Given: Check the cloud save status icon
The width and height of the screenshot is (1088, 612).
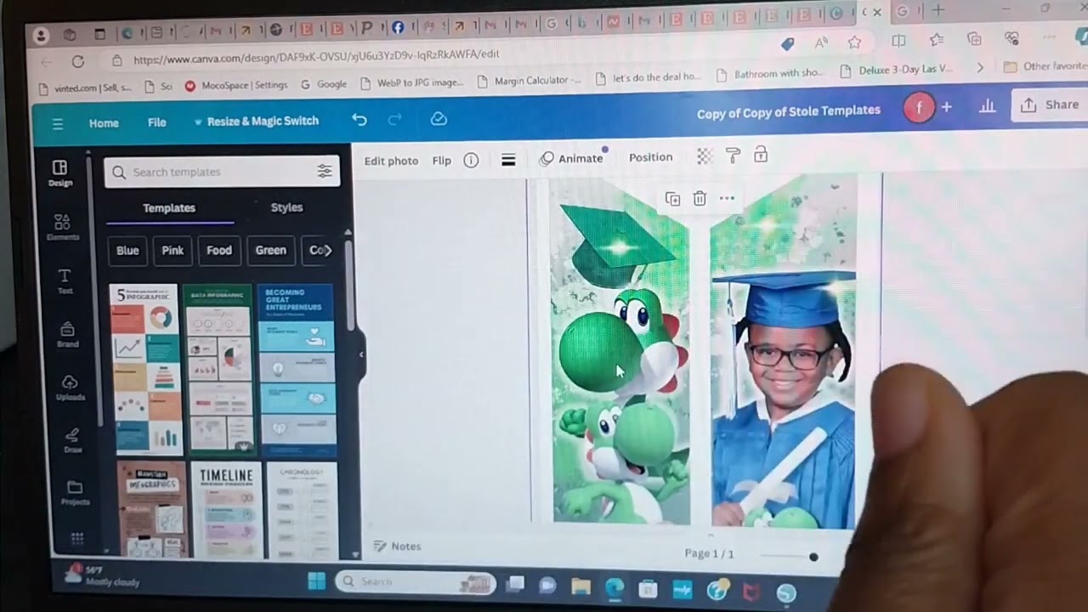Looking at the screenshot, I should tap(439, 119).
